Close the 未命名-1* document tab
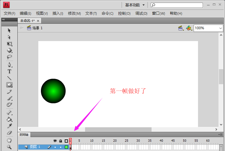The width and height of the screenshot is (225, 151). (x=38, y=21)
